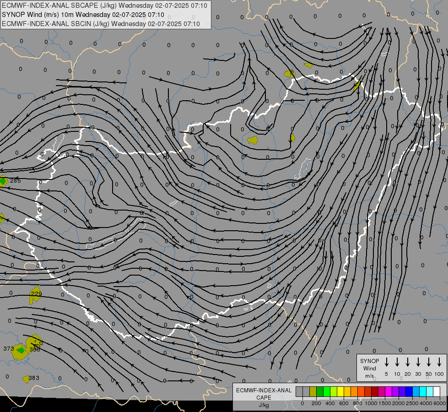448x412 pixels.
Task: Pick the bright magenta CAPE legend swatch
Action: (389, 391)
